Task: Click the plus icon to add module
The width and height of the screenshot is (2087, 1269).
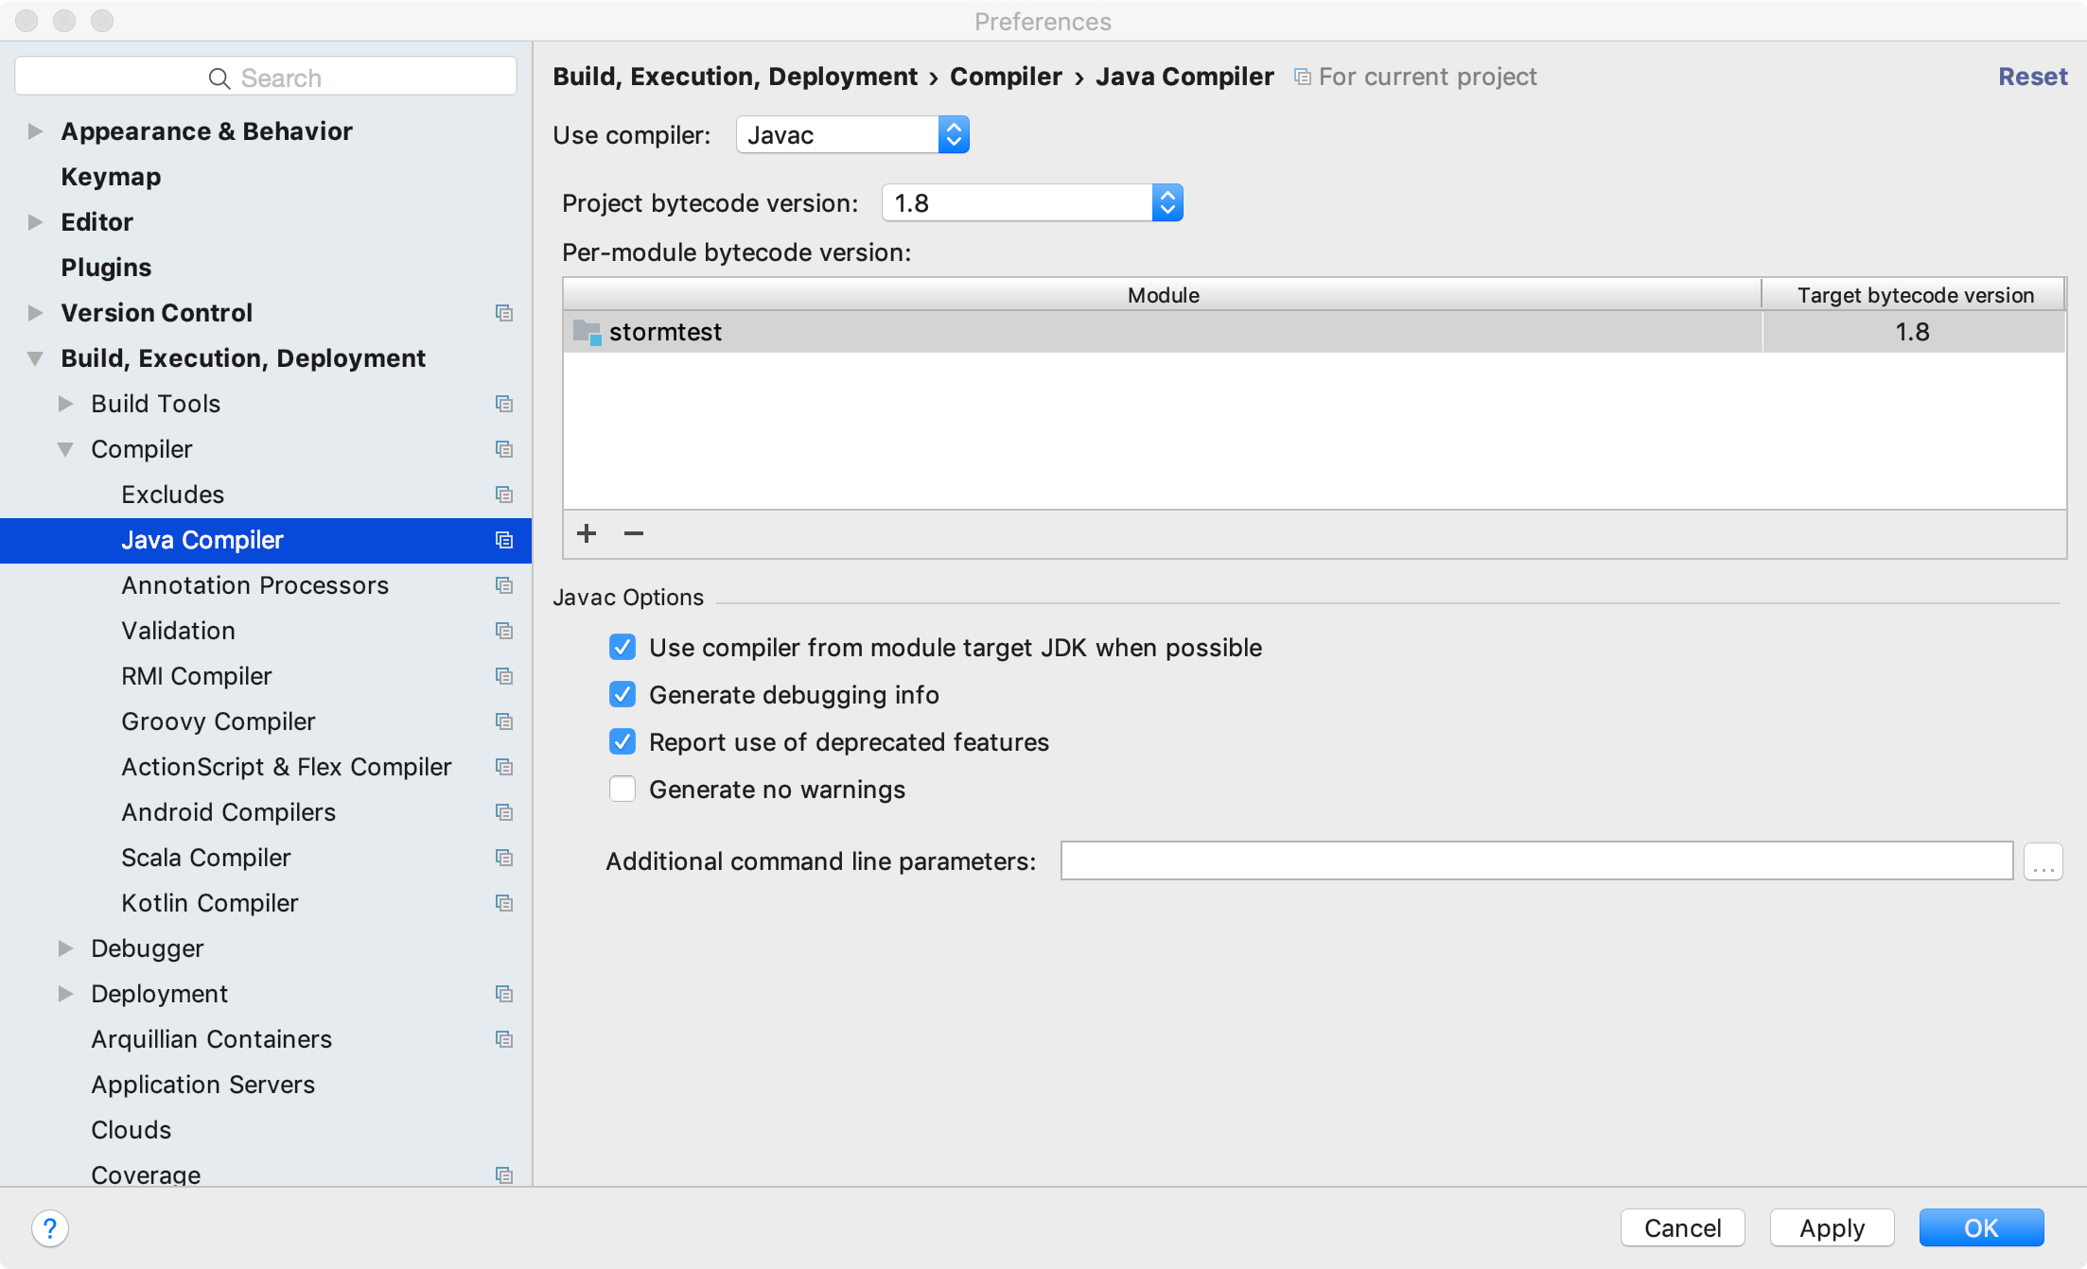Action: click(587, 533)
